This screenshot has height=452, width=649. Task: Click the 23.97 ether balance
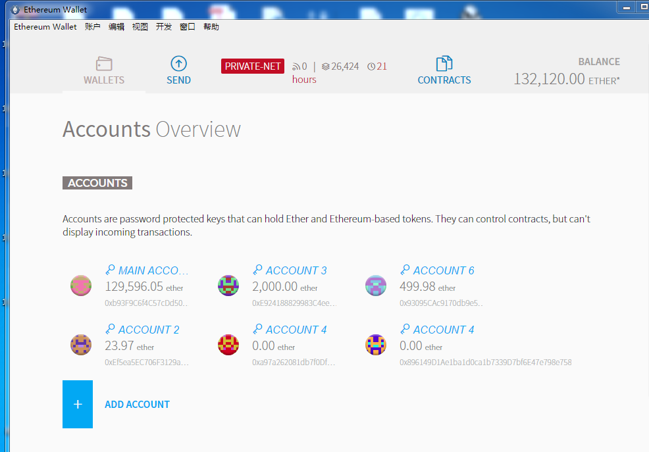(x=129, y=345)
